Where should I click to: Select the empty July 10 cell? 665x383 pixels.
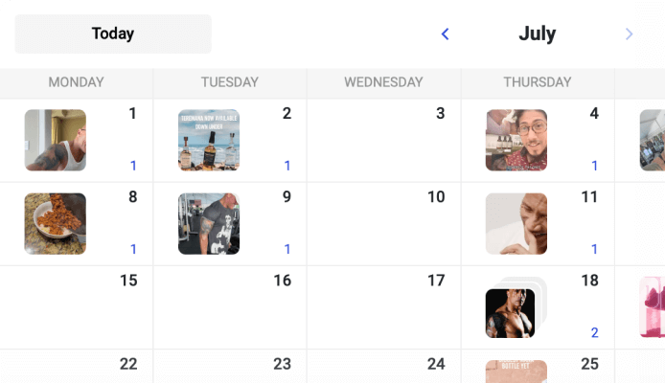383,228
